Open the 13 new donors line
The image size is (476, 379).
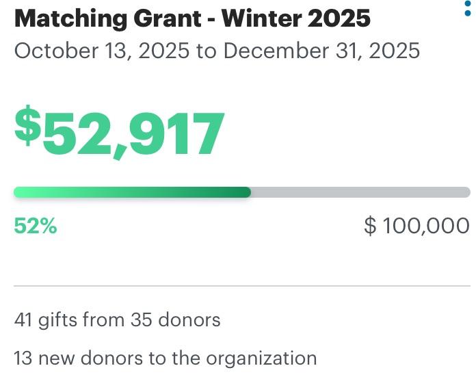point(165,358)
